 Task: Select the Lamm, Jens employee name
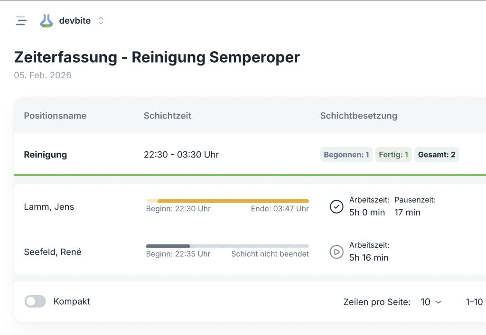coord(49,207)
